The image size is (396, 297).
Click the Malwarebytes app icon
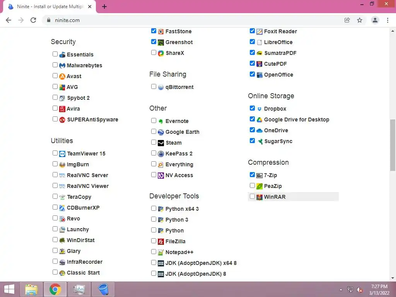pyautogui.click(x=62, y=65)
